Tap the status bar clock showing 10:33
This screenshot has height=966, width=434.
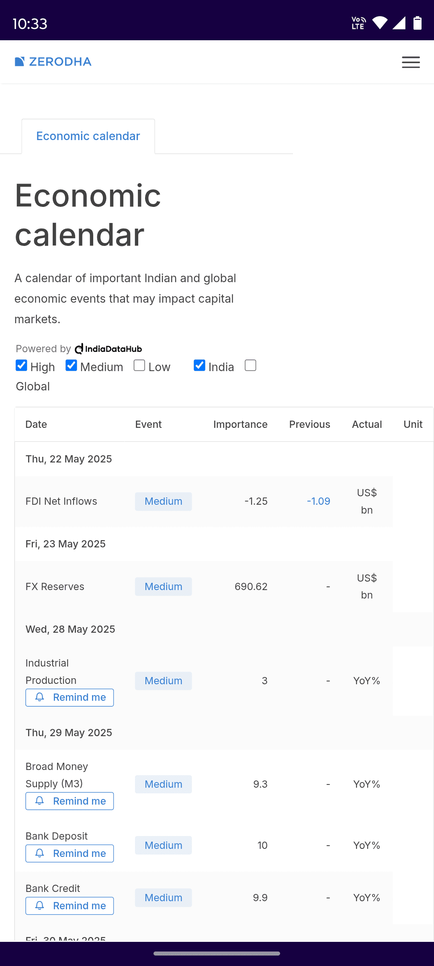[30, 24]
